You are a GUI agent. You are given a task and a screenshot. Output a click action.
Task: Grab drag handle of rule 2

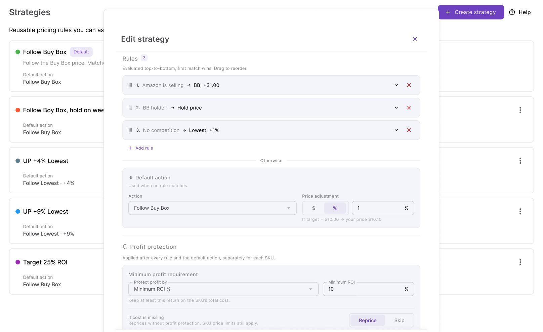pos(130,108)
